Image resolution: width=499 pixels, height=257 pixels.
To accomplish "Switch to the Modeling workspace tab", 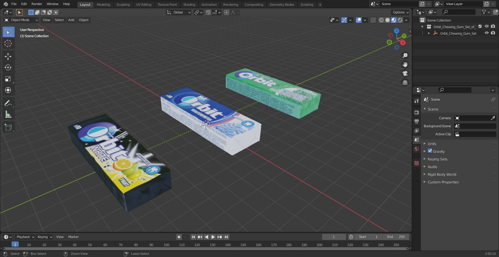I will point(103,5).
